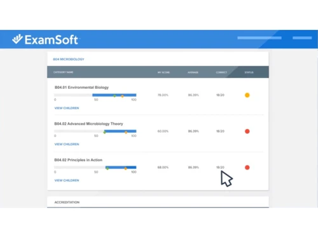The width and height of the screenshot is (318, 238).
Task: Click the Advanced Microbiology Theory score bar
Action: point(95,131)
